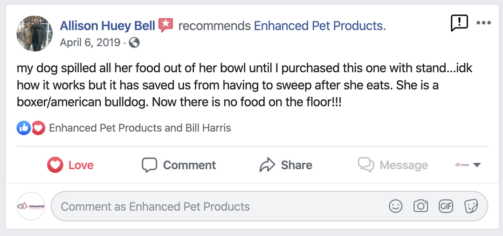Open the Enhanced Pet Products page link
Viewport: 503px width, 236px height.
pyautogui.click(x=319, y=26)
